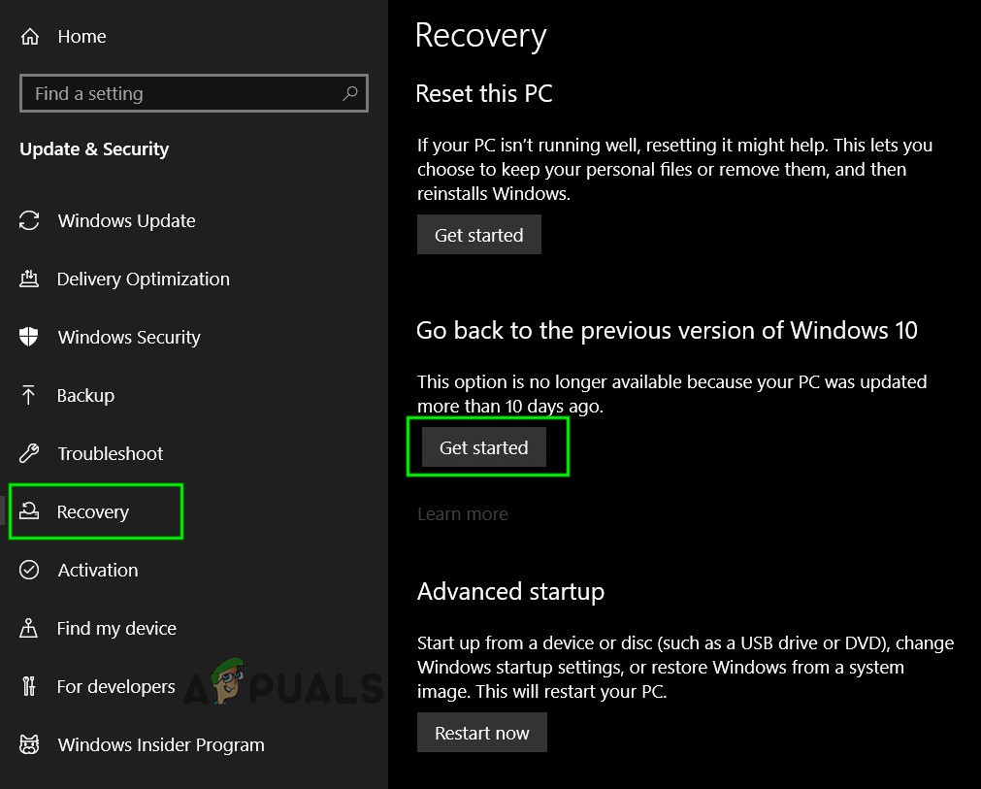Click Get started to go back a version
The image size is (981, 789).
(x=483, y=447)
